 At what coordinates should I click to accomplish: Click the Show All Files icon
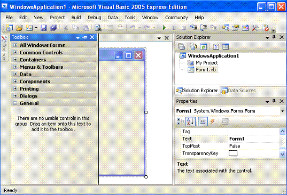click(193, 47)
